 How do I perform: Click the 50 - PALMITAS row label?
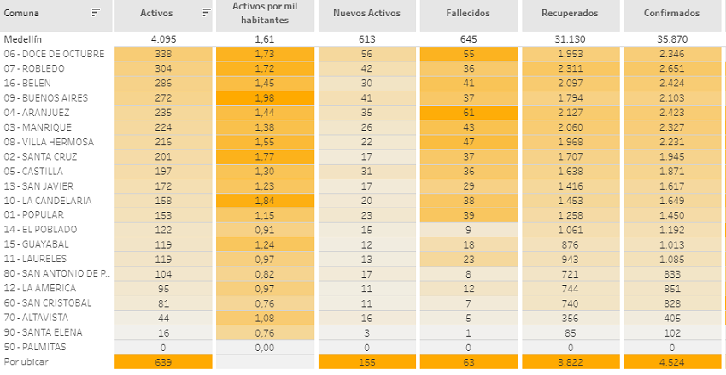pyautogui.click(x=34, y=347)
